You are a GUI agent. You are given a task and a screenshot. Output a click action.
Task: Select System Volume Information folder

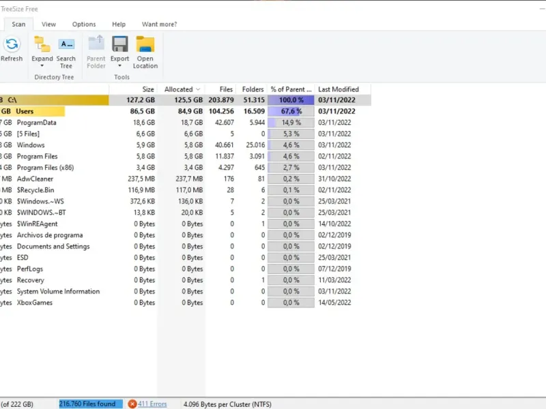pyautogui.click(x=58, y=292)
